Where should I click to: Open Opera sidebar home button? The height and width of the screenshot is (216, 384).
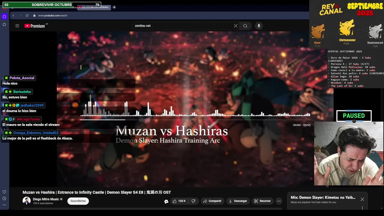tap(4, 16)
